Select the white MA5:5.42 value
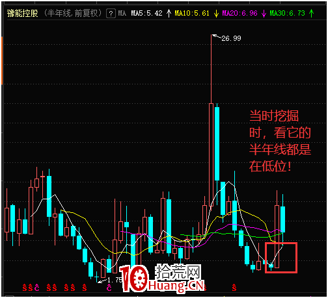The width and height of the screenshot is (328, 298). pos(146,14)
